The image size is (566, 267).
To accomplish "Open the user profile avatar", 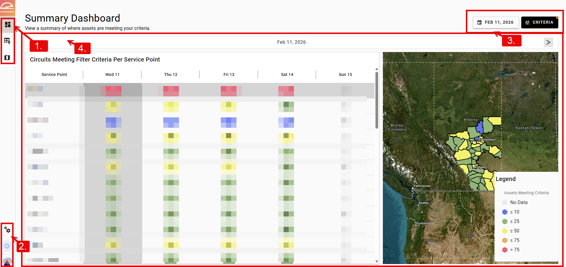I will (x=7, y=262).
